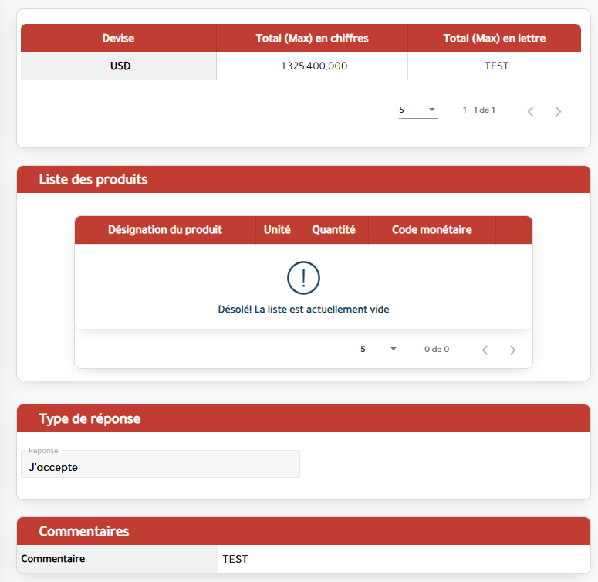Click the Désignation du produit column header
The image size is (598, 582).
coord(165,230)
